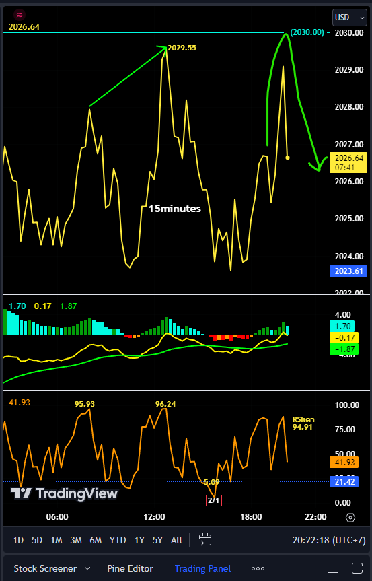
Task: Click the 2026.64 symbol price at top left
Action: coord(24,27)
